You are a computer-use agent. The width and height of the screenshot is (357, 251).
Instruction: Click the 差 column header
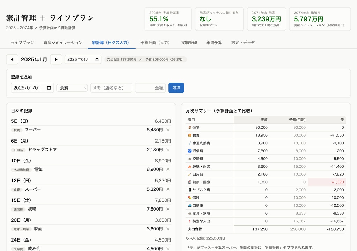[327, 120]
